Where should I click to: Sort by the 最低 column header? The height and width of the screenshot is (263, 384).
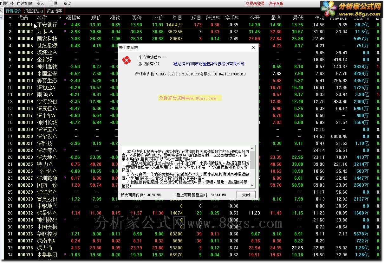click(298, 18)
